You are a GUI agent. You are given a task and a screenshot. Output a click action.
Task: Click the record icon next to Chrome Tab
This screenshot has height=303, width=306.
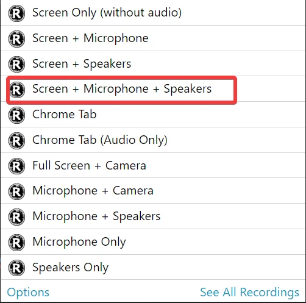pos(16,115)
